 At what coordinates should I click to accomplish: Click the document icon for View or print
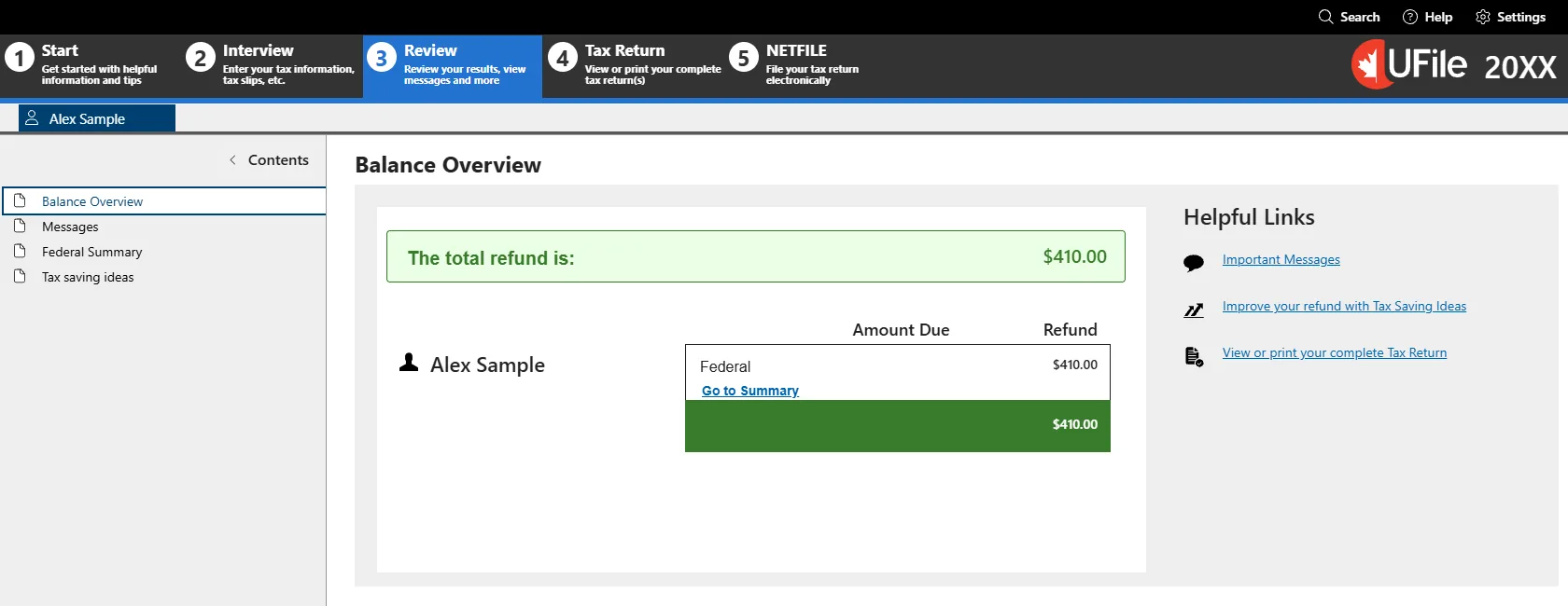coord(1194,356)
